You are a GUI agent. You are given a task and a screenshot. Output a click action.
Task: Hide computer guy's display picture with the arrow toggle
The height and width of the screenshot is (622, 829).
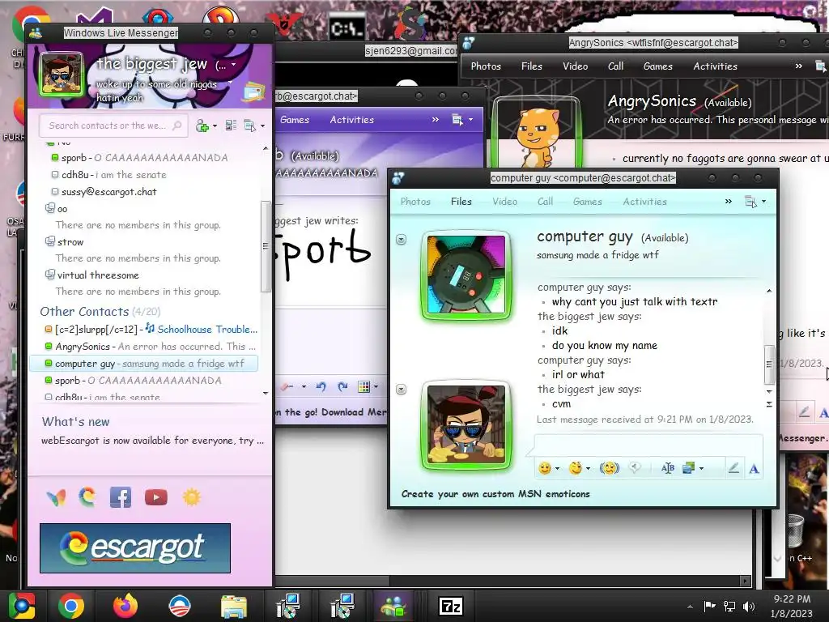[402, 240]
